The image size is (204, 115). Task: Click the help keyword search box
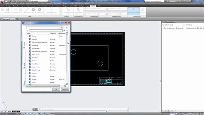(x=155, y=1)
